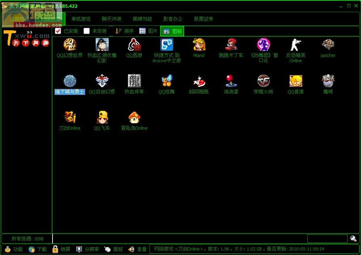Click the 鼠标 mouse settings button
This screenshot has width=361, height=255.
coord(114,249)
